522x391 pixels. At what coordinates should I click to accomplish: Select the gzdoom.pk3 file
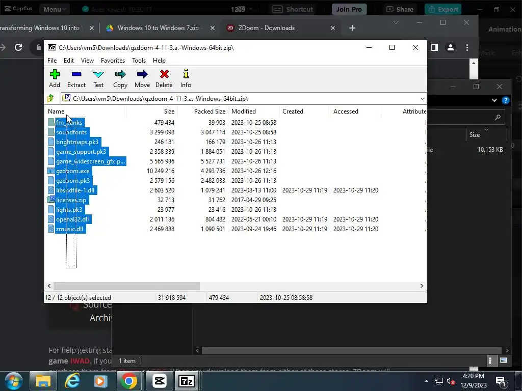pos(72,181)
